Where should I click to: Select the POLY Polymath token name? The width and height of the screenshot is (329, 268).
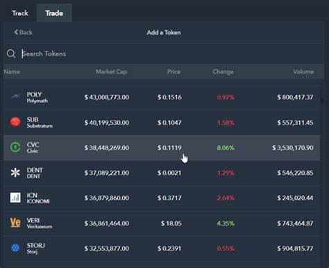point(37,97)
